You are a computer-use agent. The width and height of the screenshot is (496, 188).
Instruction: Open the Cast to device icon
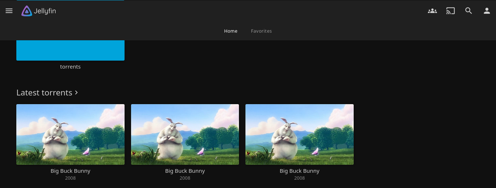[x=450, y=11]
